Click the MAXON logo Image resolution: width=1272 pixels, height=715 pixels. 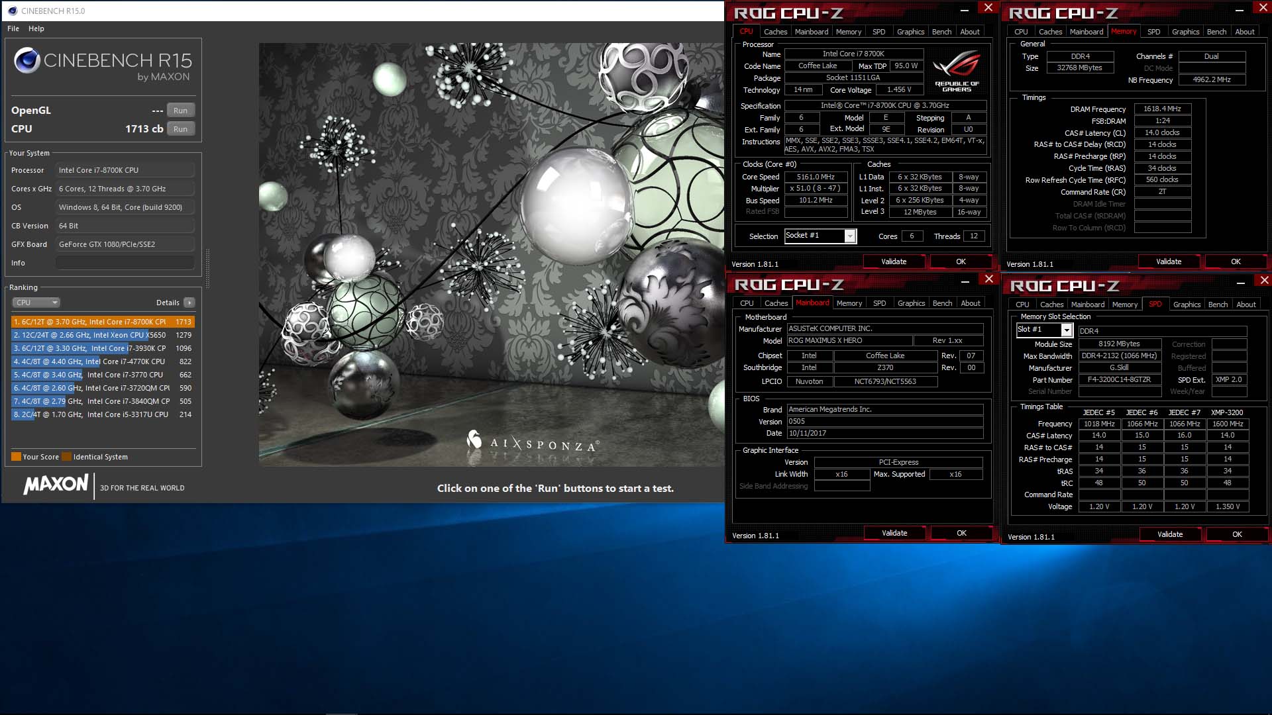tap(56, 485)
